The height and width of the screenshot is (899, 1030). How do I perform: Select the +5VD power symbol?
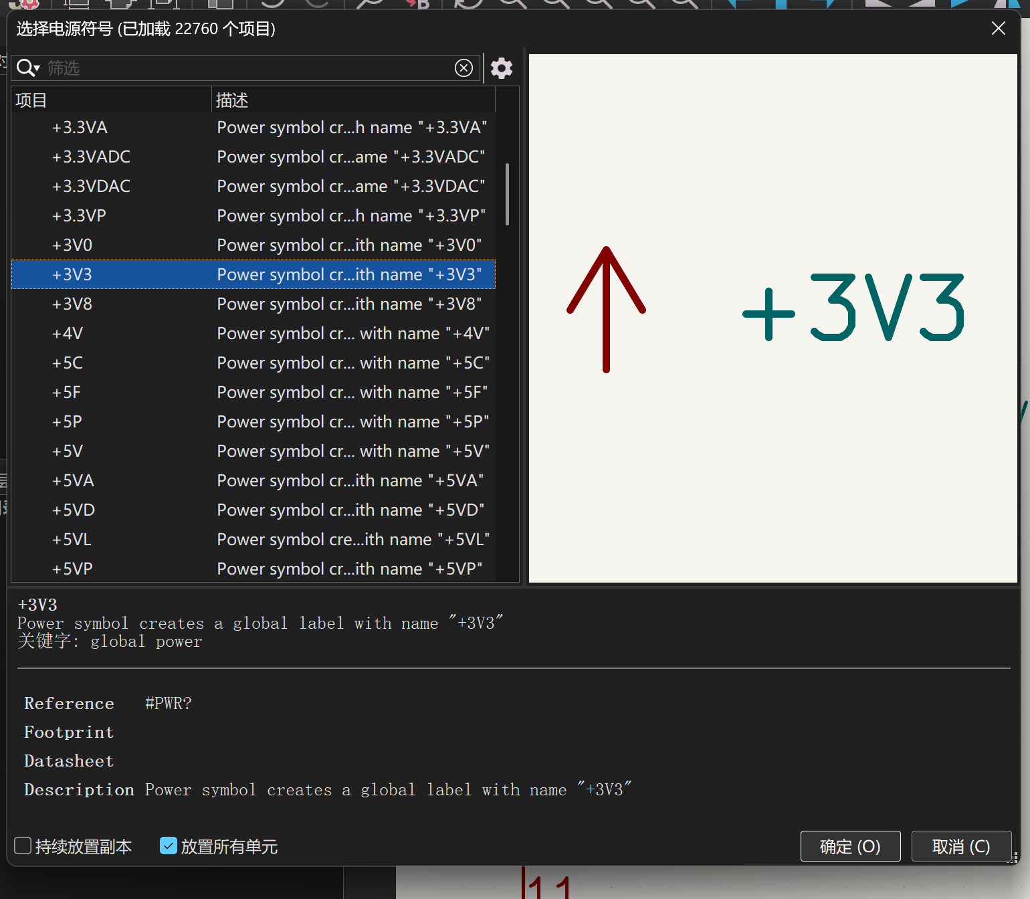(253, 510)
